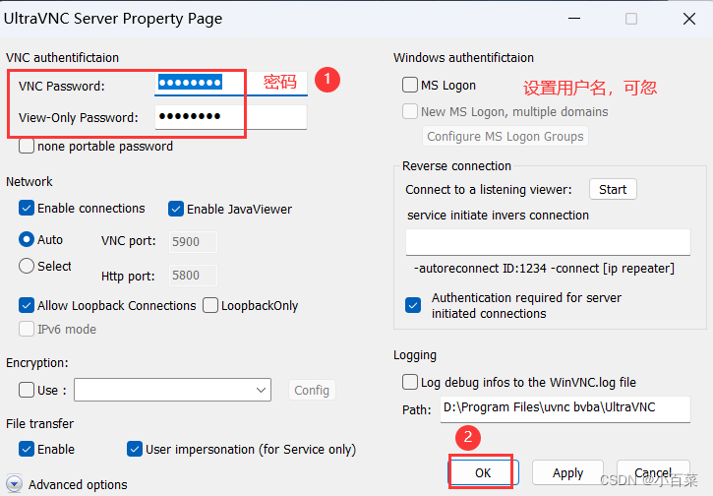This screenshot has height=496, width=713.
Task: Click the log Path field
Action: pos(565,408)
